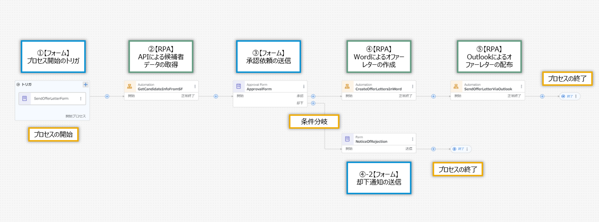Add step after GetCandidateInfoFromSF node
The height and width of the screenshot is (222, 599).
point(216,96)
